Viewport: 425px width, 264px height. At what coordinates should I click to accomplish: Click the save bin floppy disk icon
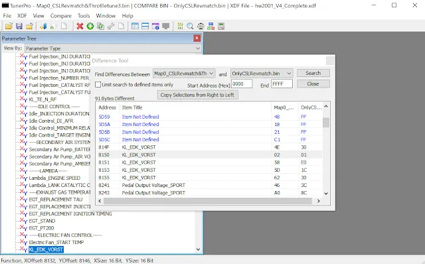coord(19,26)
